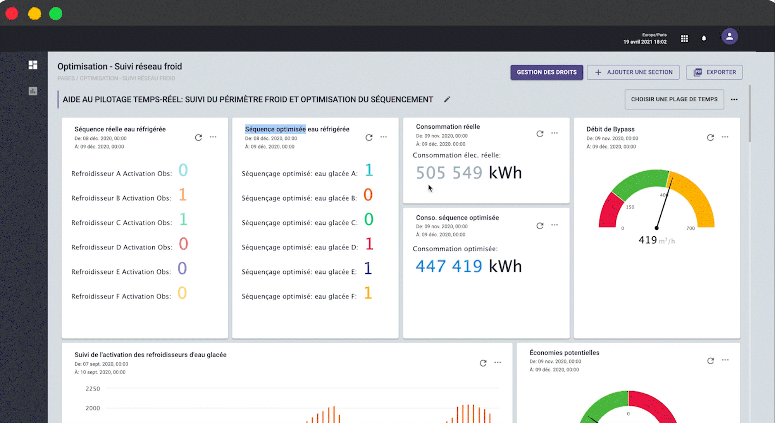
Task: Refresh the Séquence réelle eau réfrigérée widget
Action: pos(198,137)
